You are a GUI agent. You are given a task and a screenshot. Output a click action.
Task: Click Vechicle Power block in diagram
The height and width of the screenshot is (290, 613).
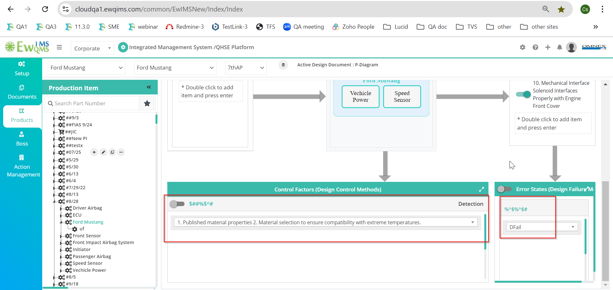(x=360, y=96)
